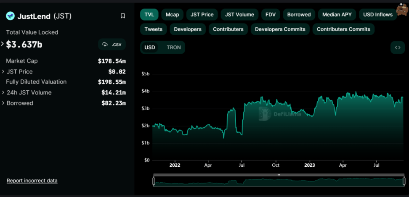This screenshot has height=197, width=409.
Task: Enable the Borrowed chart series
Action: pos(299,15)
